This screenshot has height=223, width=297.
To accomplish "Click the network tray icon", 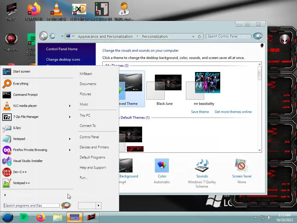I will coord(263,217).
